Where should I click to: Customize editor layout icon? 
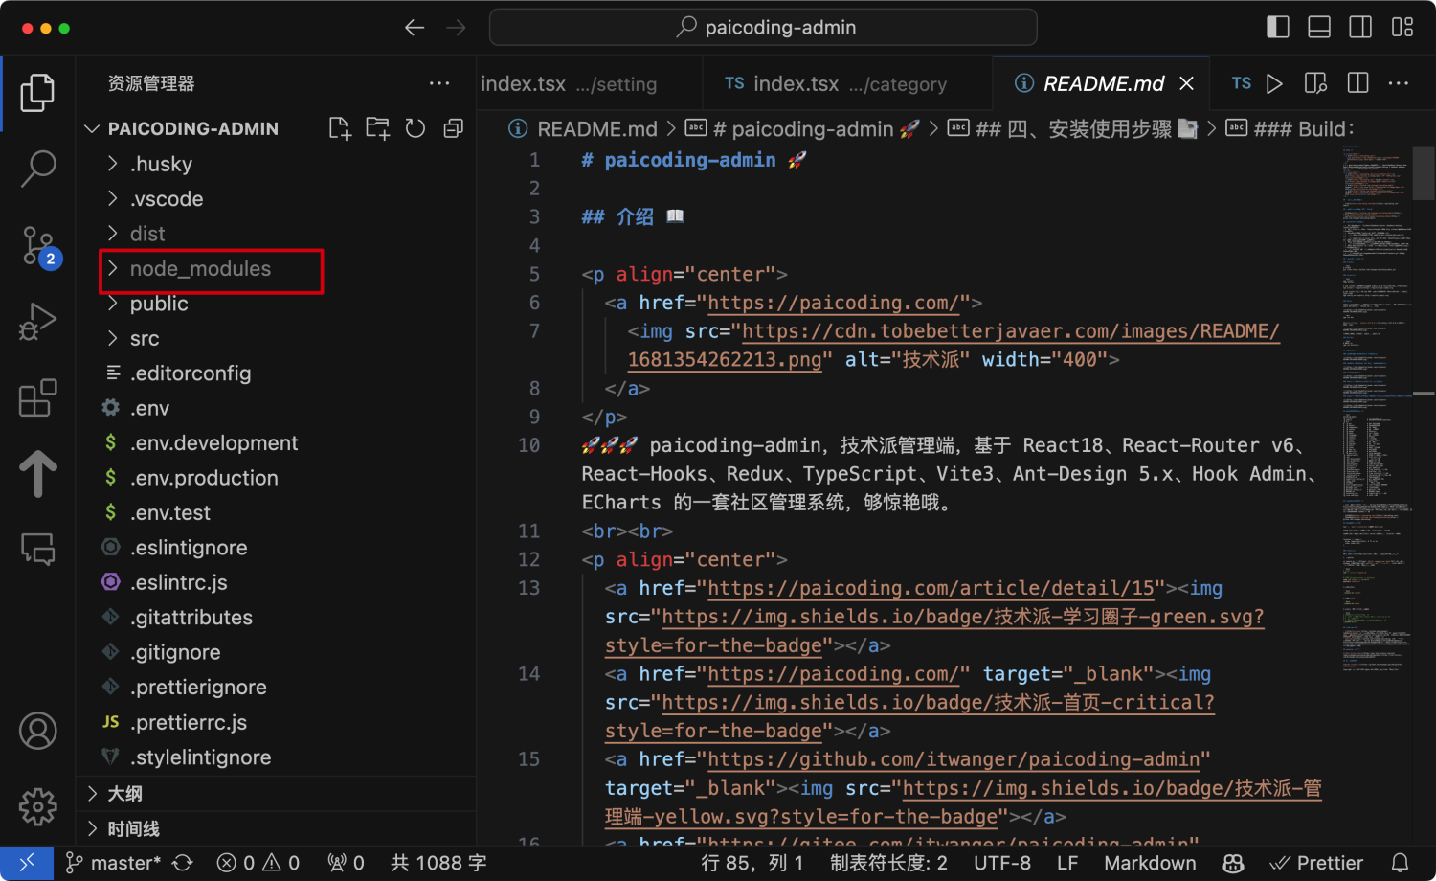[1402, 27]
